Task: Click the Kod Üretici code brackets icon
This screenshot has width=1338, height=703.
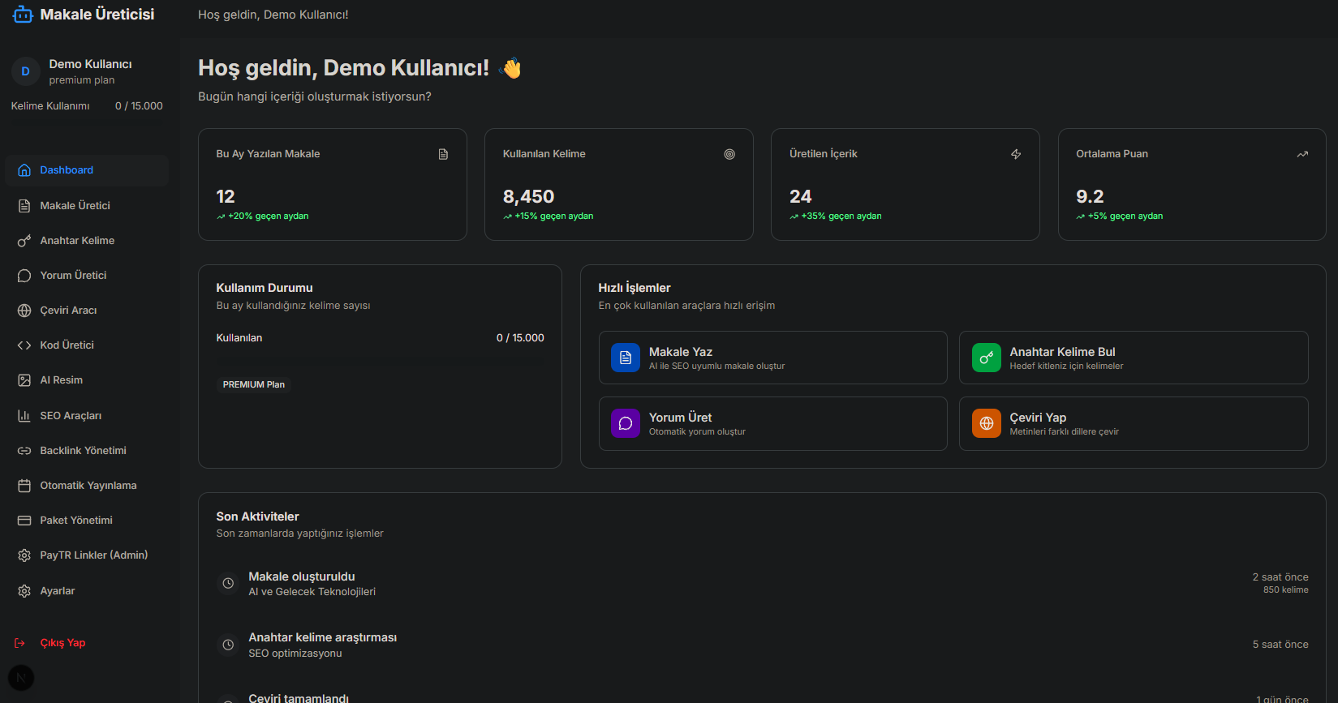Action: coord(24,345)
